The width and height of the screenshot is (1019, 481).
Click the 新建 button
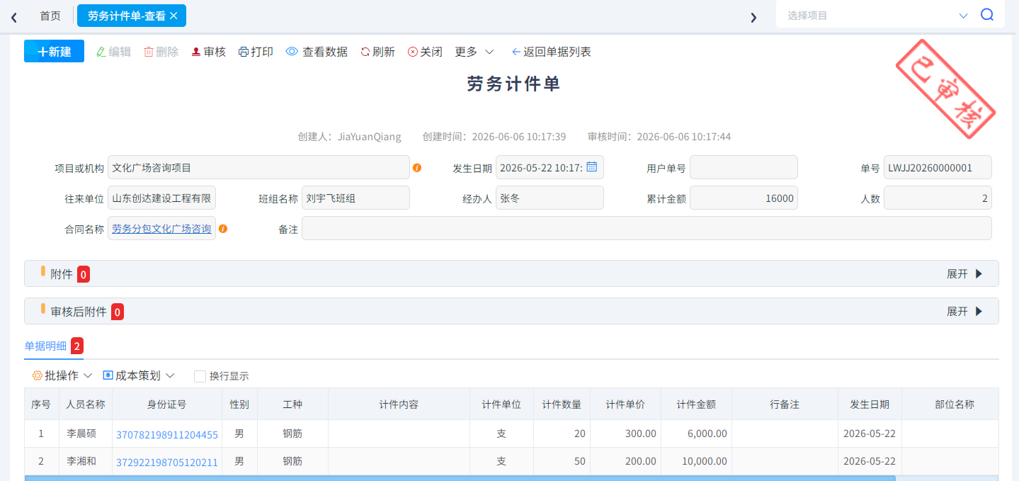(54, 51)
